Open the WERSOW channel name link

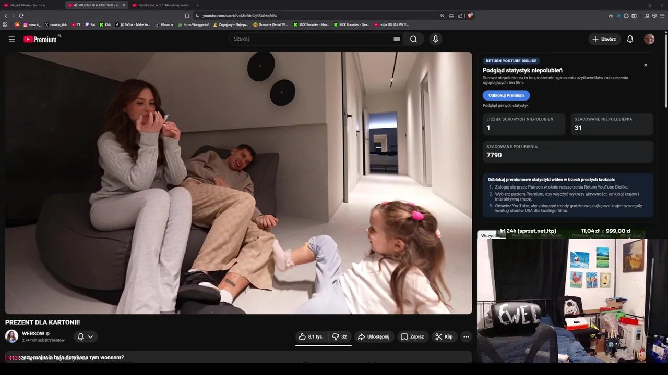pos(33,333)
